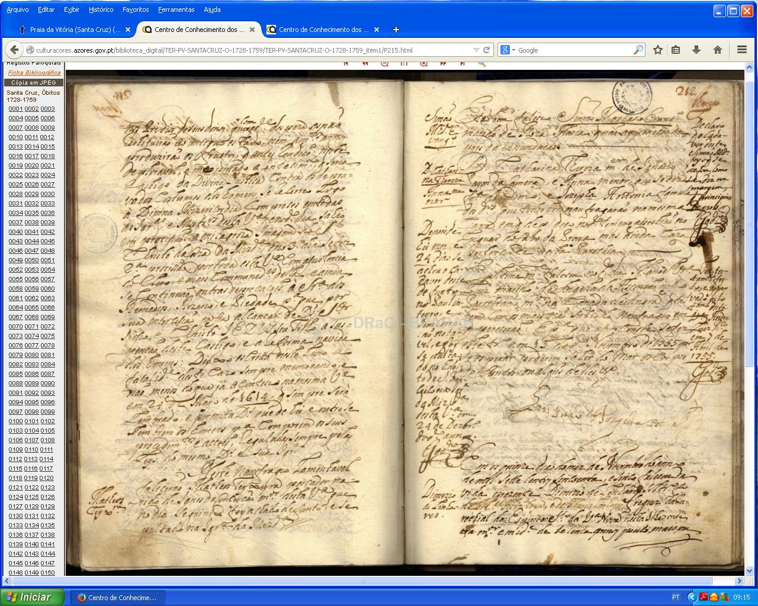The width and height of the screenshot is (758, 606).
Task: Bookmark this page with the star icon
Action: pos(657,50)
